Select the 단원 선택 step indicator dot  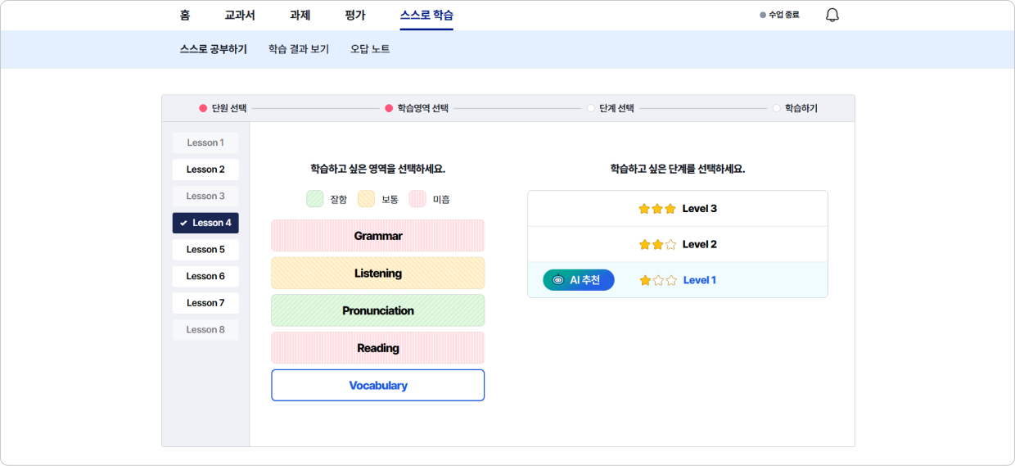[203, 108]
